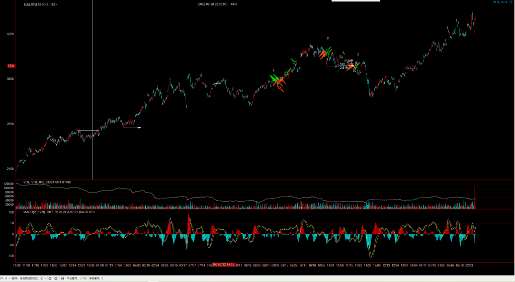Click the zoom-in magnifier icon

494,3
